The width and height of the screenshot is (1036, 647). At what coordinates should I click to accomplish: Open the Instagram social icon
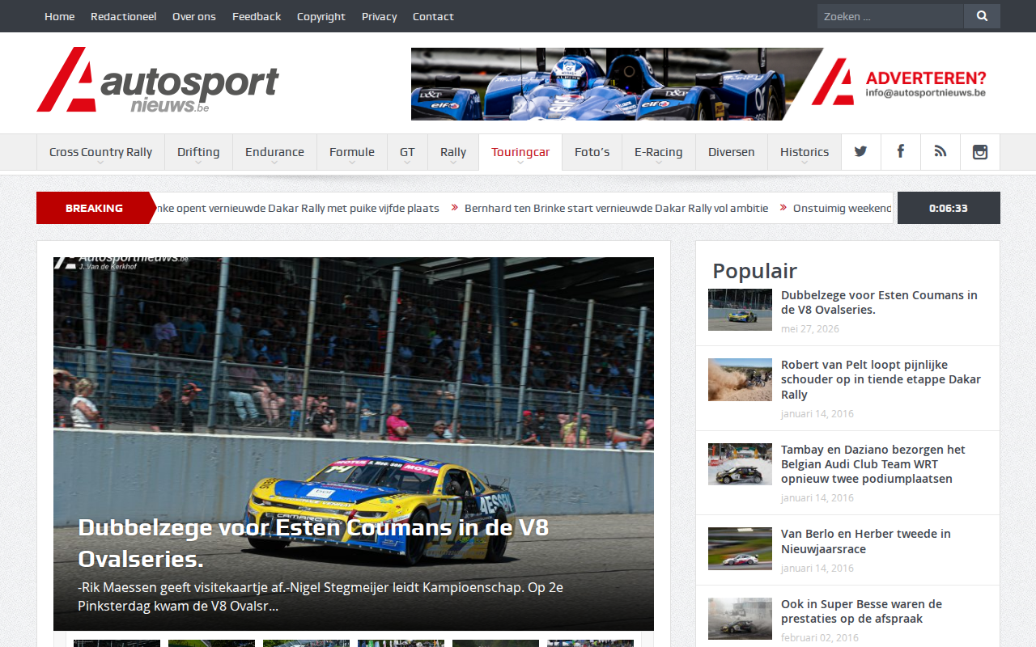click(x=979, y=152)
